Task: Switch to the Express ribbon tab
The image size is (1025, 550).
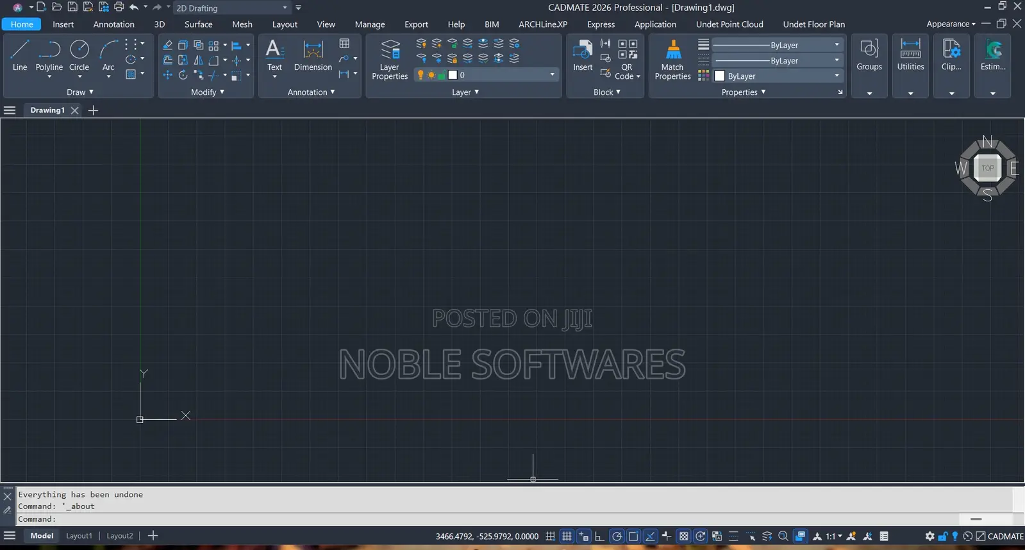Action: tap(601, 24)
